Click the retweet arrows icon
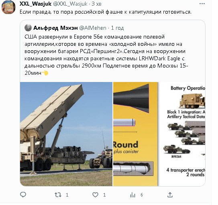Viewport: 218px width, 205px height. (58, 195)
